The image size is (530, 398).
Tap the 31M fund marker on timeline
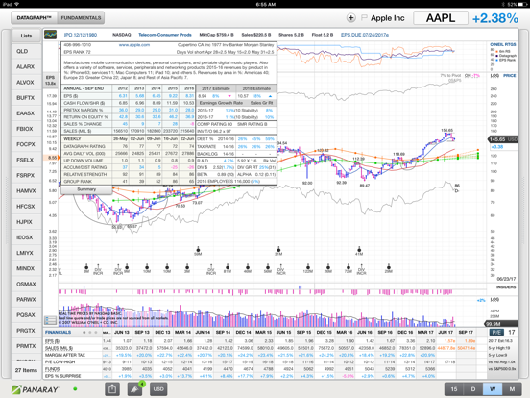pos(278,251)
